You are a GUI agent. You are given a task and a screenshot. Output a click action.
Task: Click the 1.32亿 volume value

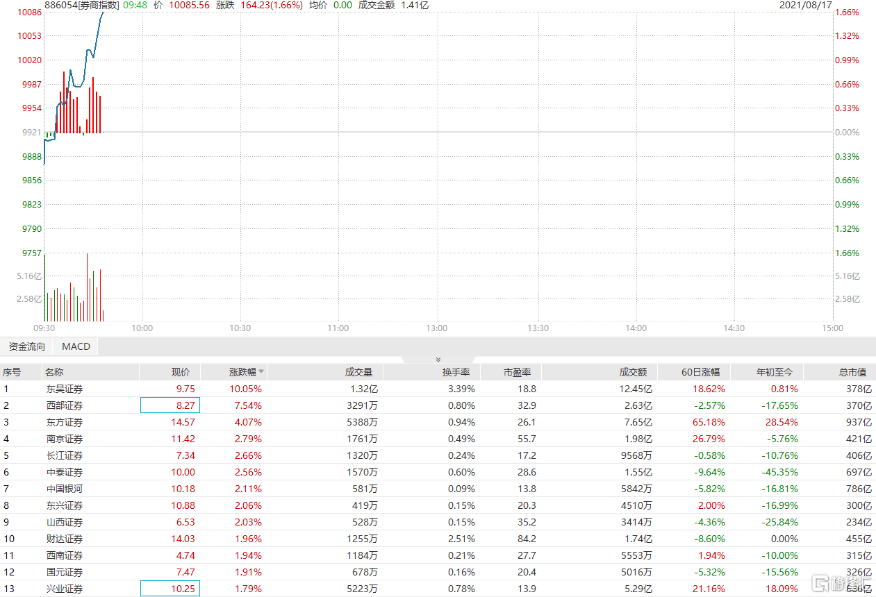364,389
